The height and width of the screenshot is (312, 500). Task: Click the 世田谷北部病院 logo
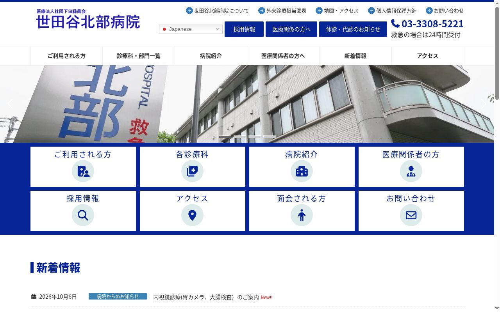(88, 19)
